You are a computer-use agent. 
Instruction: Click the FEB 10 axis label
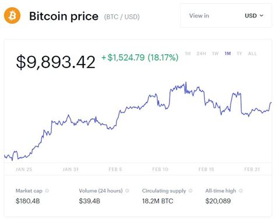(160, 170)
